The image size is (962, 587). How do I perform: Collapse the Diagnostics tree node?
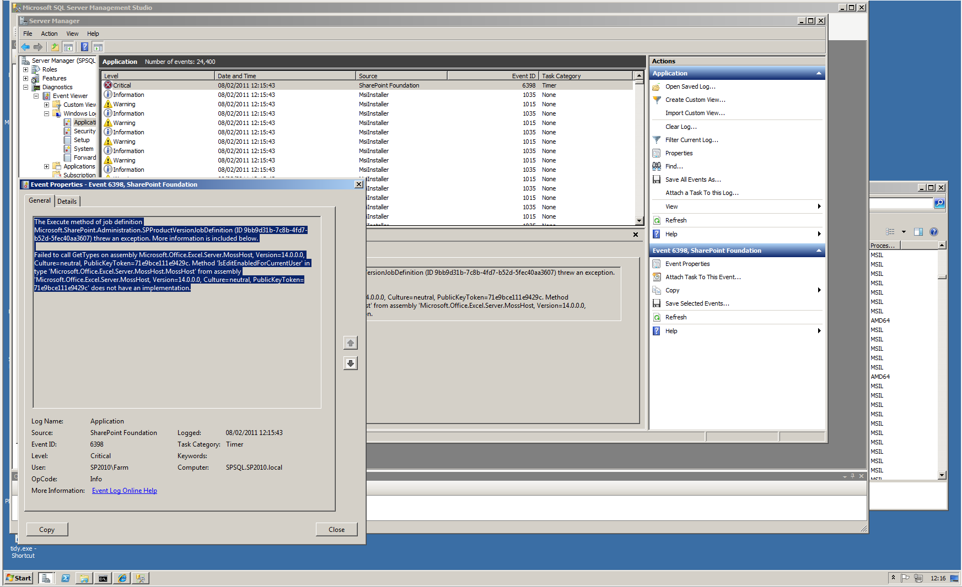[x=25, y=88]
